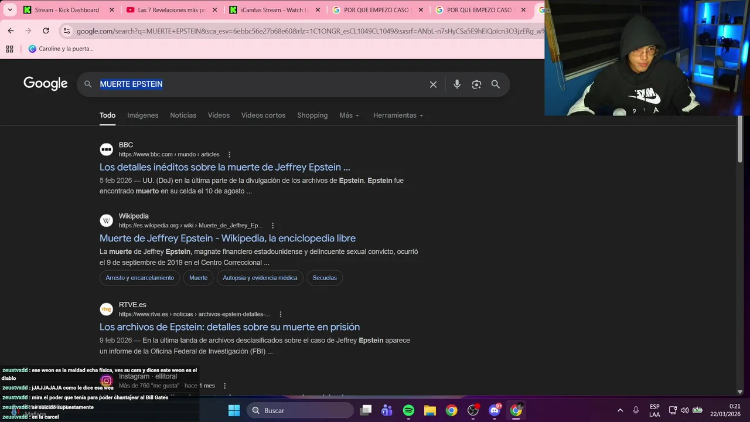Select the Todo results tab
Viewport: 750px width, 422px height.
pos(107,115)
